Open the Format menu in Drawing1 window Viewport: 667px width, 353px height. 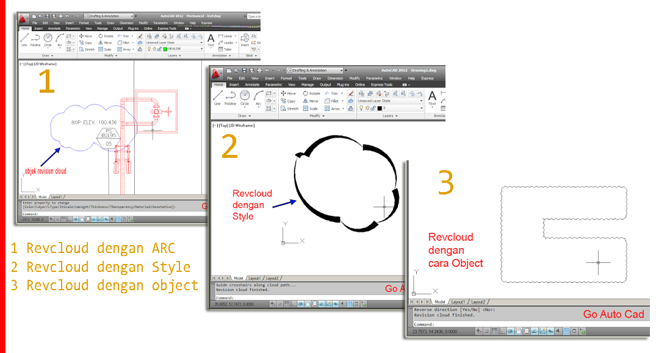[286, 79]
